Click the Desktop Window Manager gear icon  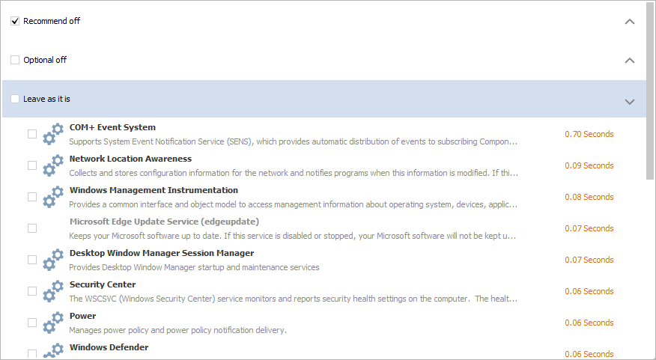(53, 260)
